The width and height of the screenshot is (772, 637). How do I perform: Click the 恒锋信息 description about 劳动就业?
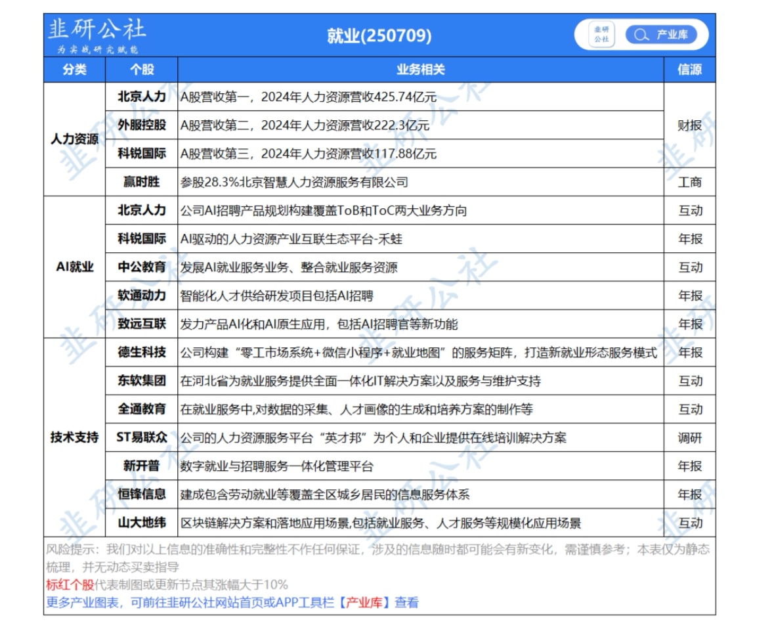click(x=325, y=494)
